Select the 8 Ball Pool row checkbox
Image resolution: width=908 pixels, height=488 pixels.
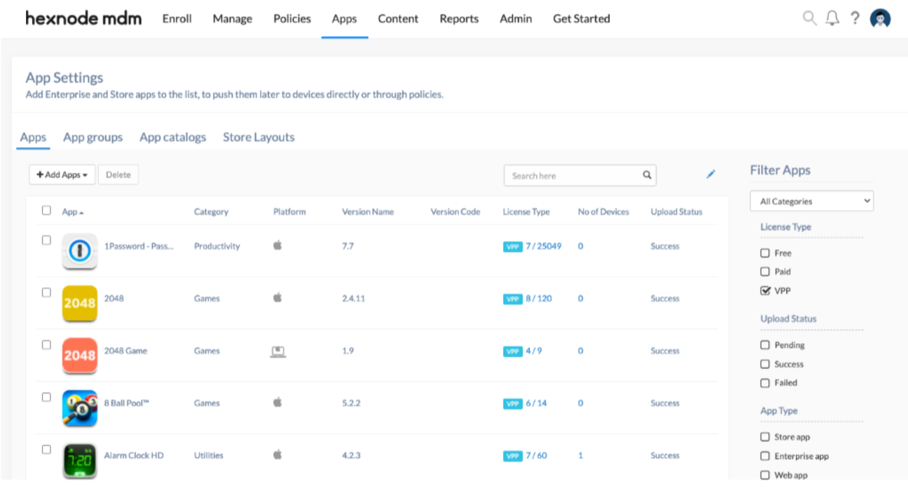[x=46, y=397]
